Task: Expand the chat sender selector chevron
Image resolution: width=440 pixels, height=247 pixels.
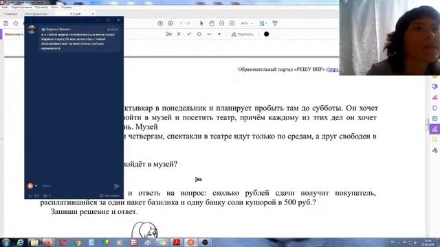Action: pos(36,186)
